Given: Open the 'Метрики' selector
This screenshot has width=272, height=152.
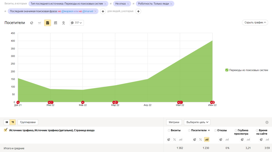Looking at the screenshot, I should click(174, 122).
